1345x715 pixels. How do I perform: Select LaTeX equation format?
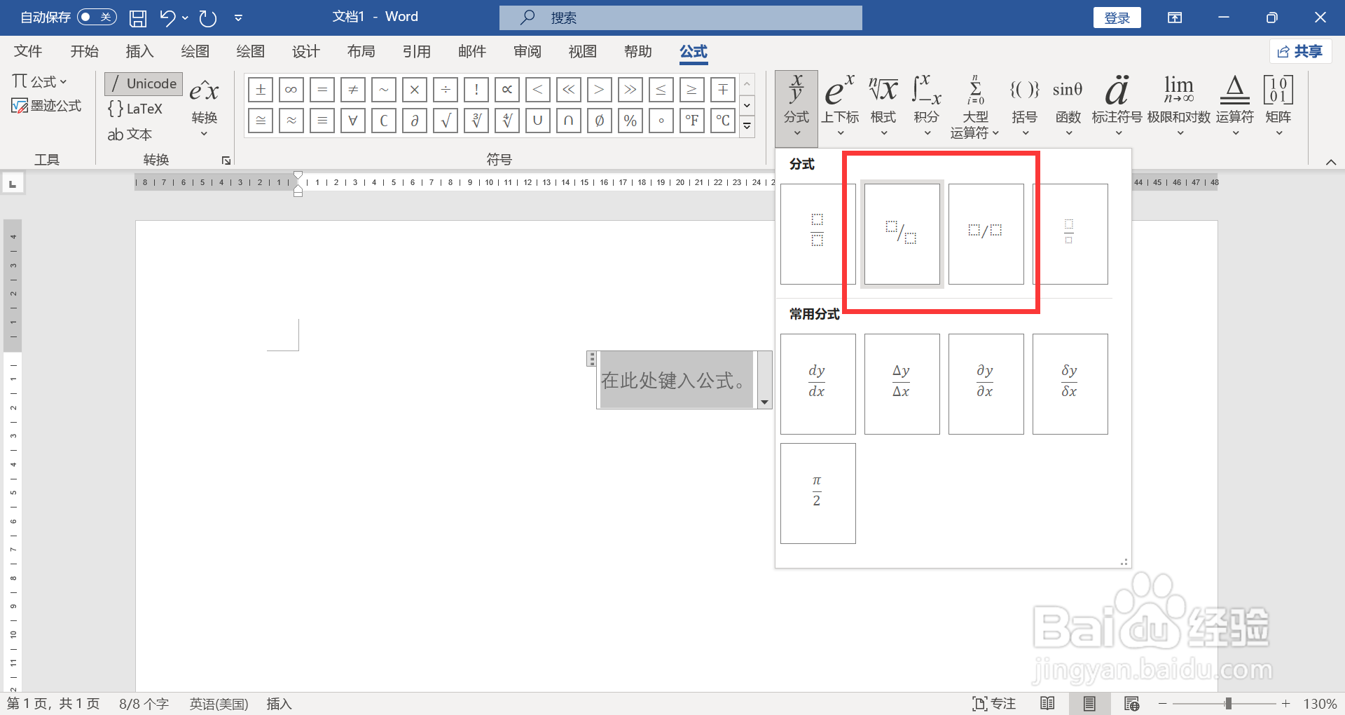click(135, 109)
